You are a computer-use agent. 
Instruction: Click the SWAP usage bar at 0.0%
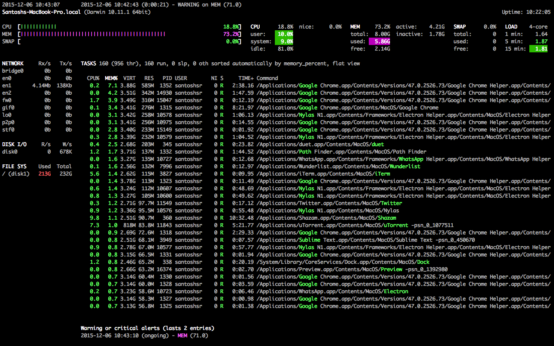click(130, 42)
